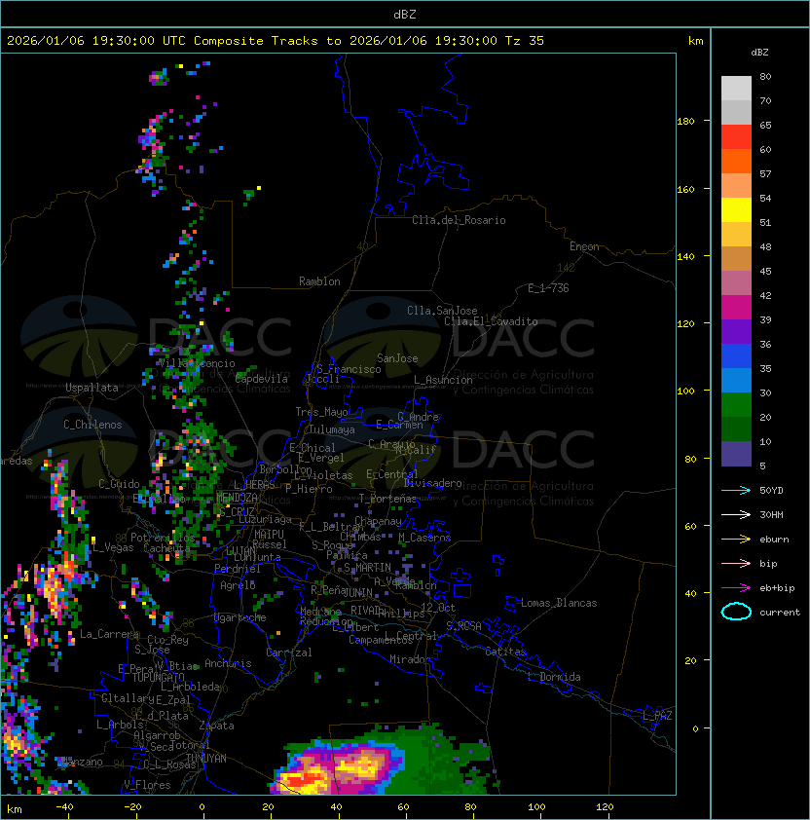Viewport: 810px width, 820px height.
Task: Click the '120' tick on the horizontal km axis
Action: click(605, 807)
